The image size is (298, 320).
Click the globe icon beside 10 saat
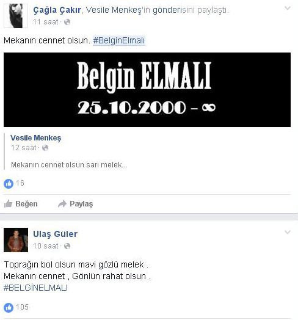67,246
